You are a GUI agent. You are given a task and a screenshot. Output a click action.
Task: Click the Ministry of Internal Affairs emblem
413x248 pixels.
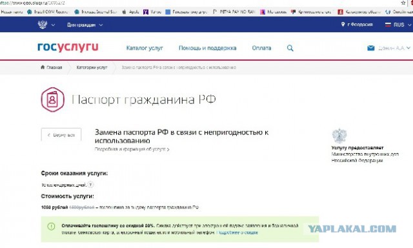[x=339, y=136]
